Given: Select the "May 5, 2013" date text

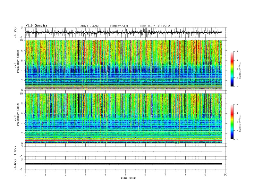Looking at the screenshot, I should [x=89, y=26].
